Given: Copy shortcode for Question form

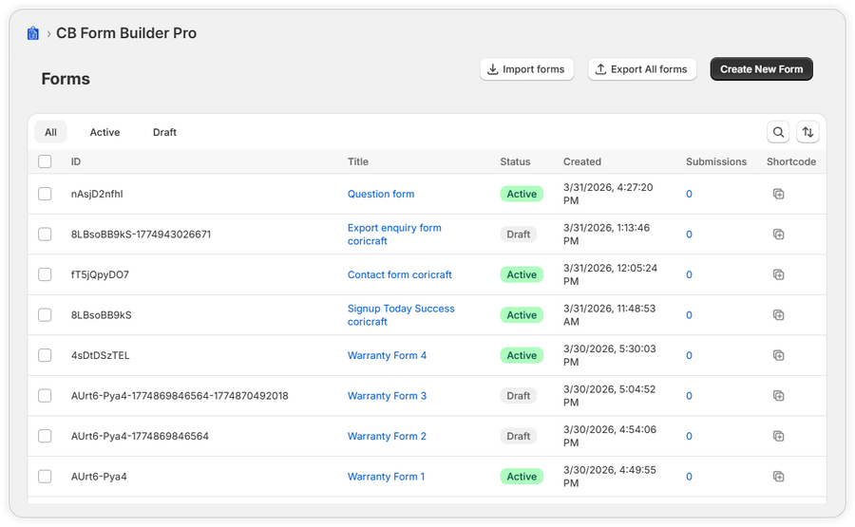Looking at the screenshot, I should (x=778, y=194).
